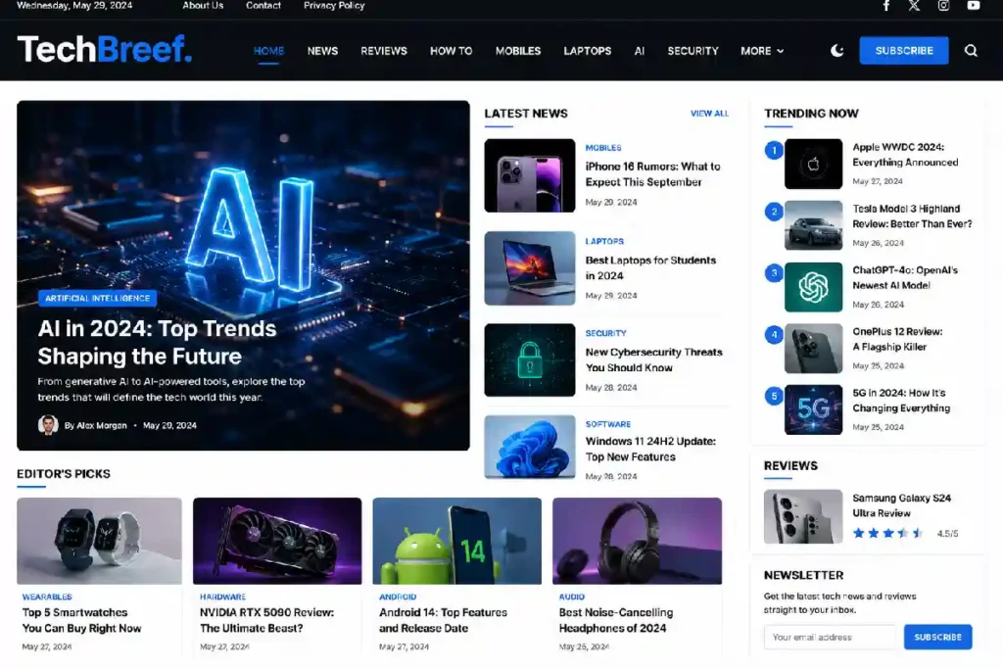
Task: Click author Alex Morgan's avatar
Action: [48, 425]
